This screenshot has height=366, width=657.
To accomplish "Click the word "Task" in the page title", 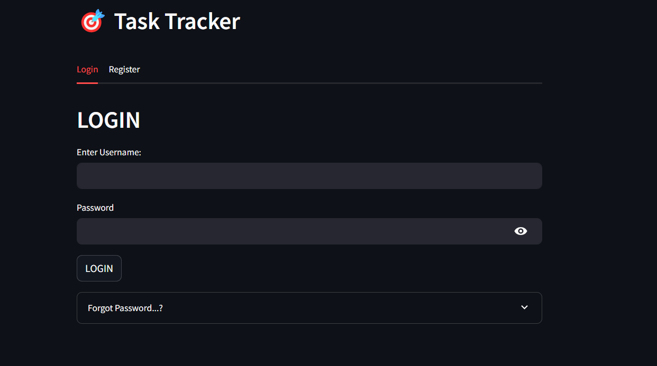I will click(136, 22).
